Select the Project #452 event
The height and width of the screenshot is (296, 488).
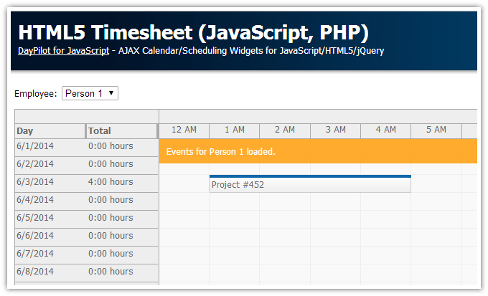coord(309,184)
